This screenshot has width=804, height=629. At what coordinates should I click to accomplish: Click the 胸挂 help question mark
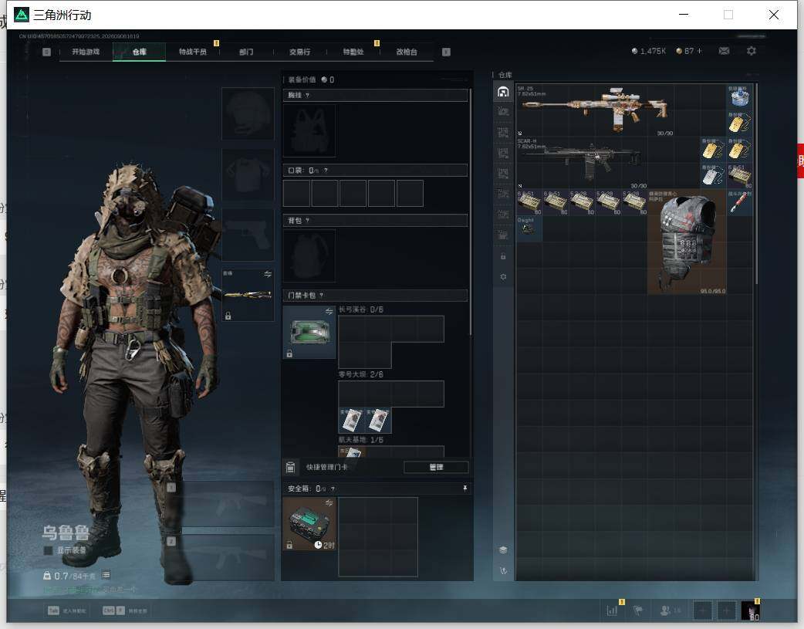[x=307, y=96]
